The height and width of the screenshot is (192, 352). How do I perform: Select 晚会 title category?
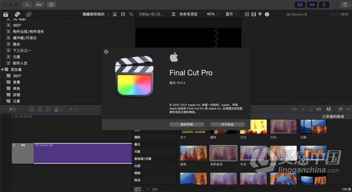tap(17, 44)
